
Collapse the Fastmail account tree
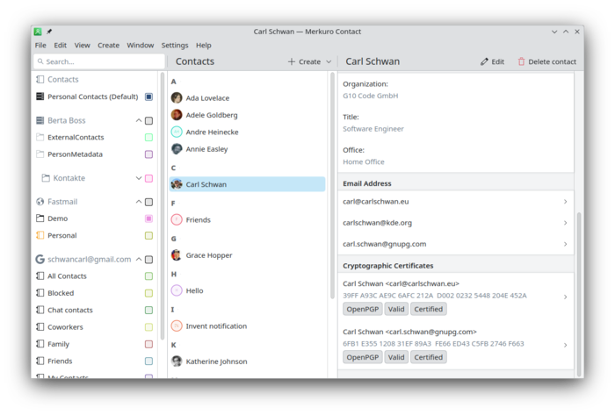(x=139, y=202)
